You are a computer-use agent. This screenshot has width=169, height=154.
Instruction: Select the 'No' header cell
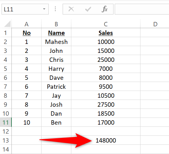click(27, 33)
